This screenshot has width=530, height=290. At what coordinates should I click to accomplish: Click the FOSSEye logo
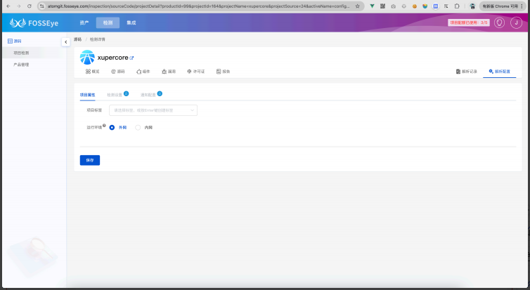click(34, 23)
